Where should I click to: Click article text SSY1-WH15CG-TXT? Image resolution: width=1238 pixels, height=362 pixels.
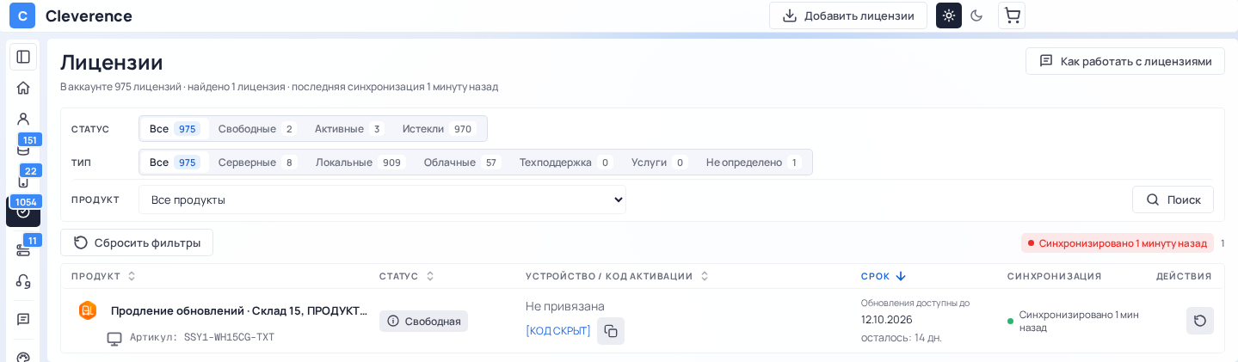pyautogui.click(x=229, y=338)
